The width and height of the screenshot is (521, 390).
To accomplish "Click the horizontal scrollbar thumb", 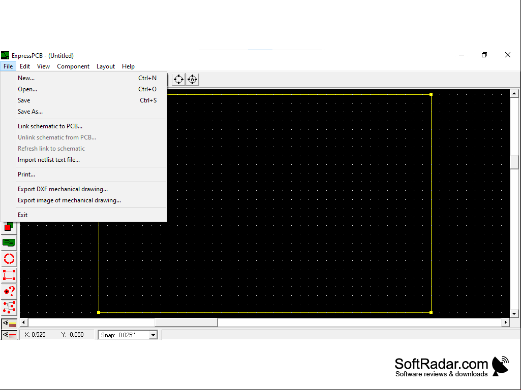I will (x=186, y=323).
